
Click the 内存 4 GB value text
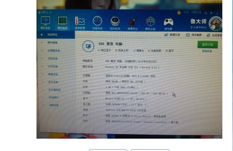121,87
